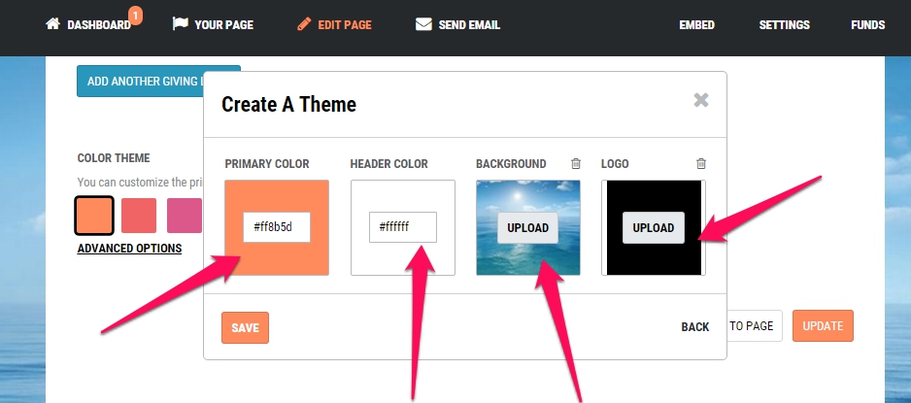Click the orange Update button
Image resolution: width=911 pixels, height=403 pixels.
823,325
